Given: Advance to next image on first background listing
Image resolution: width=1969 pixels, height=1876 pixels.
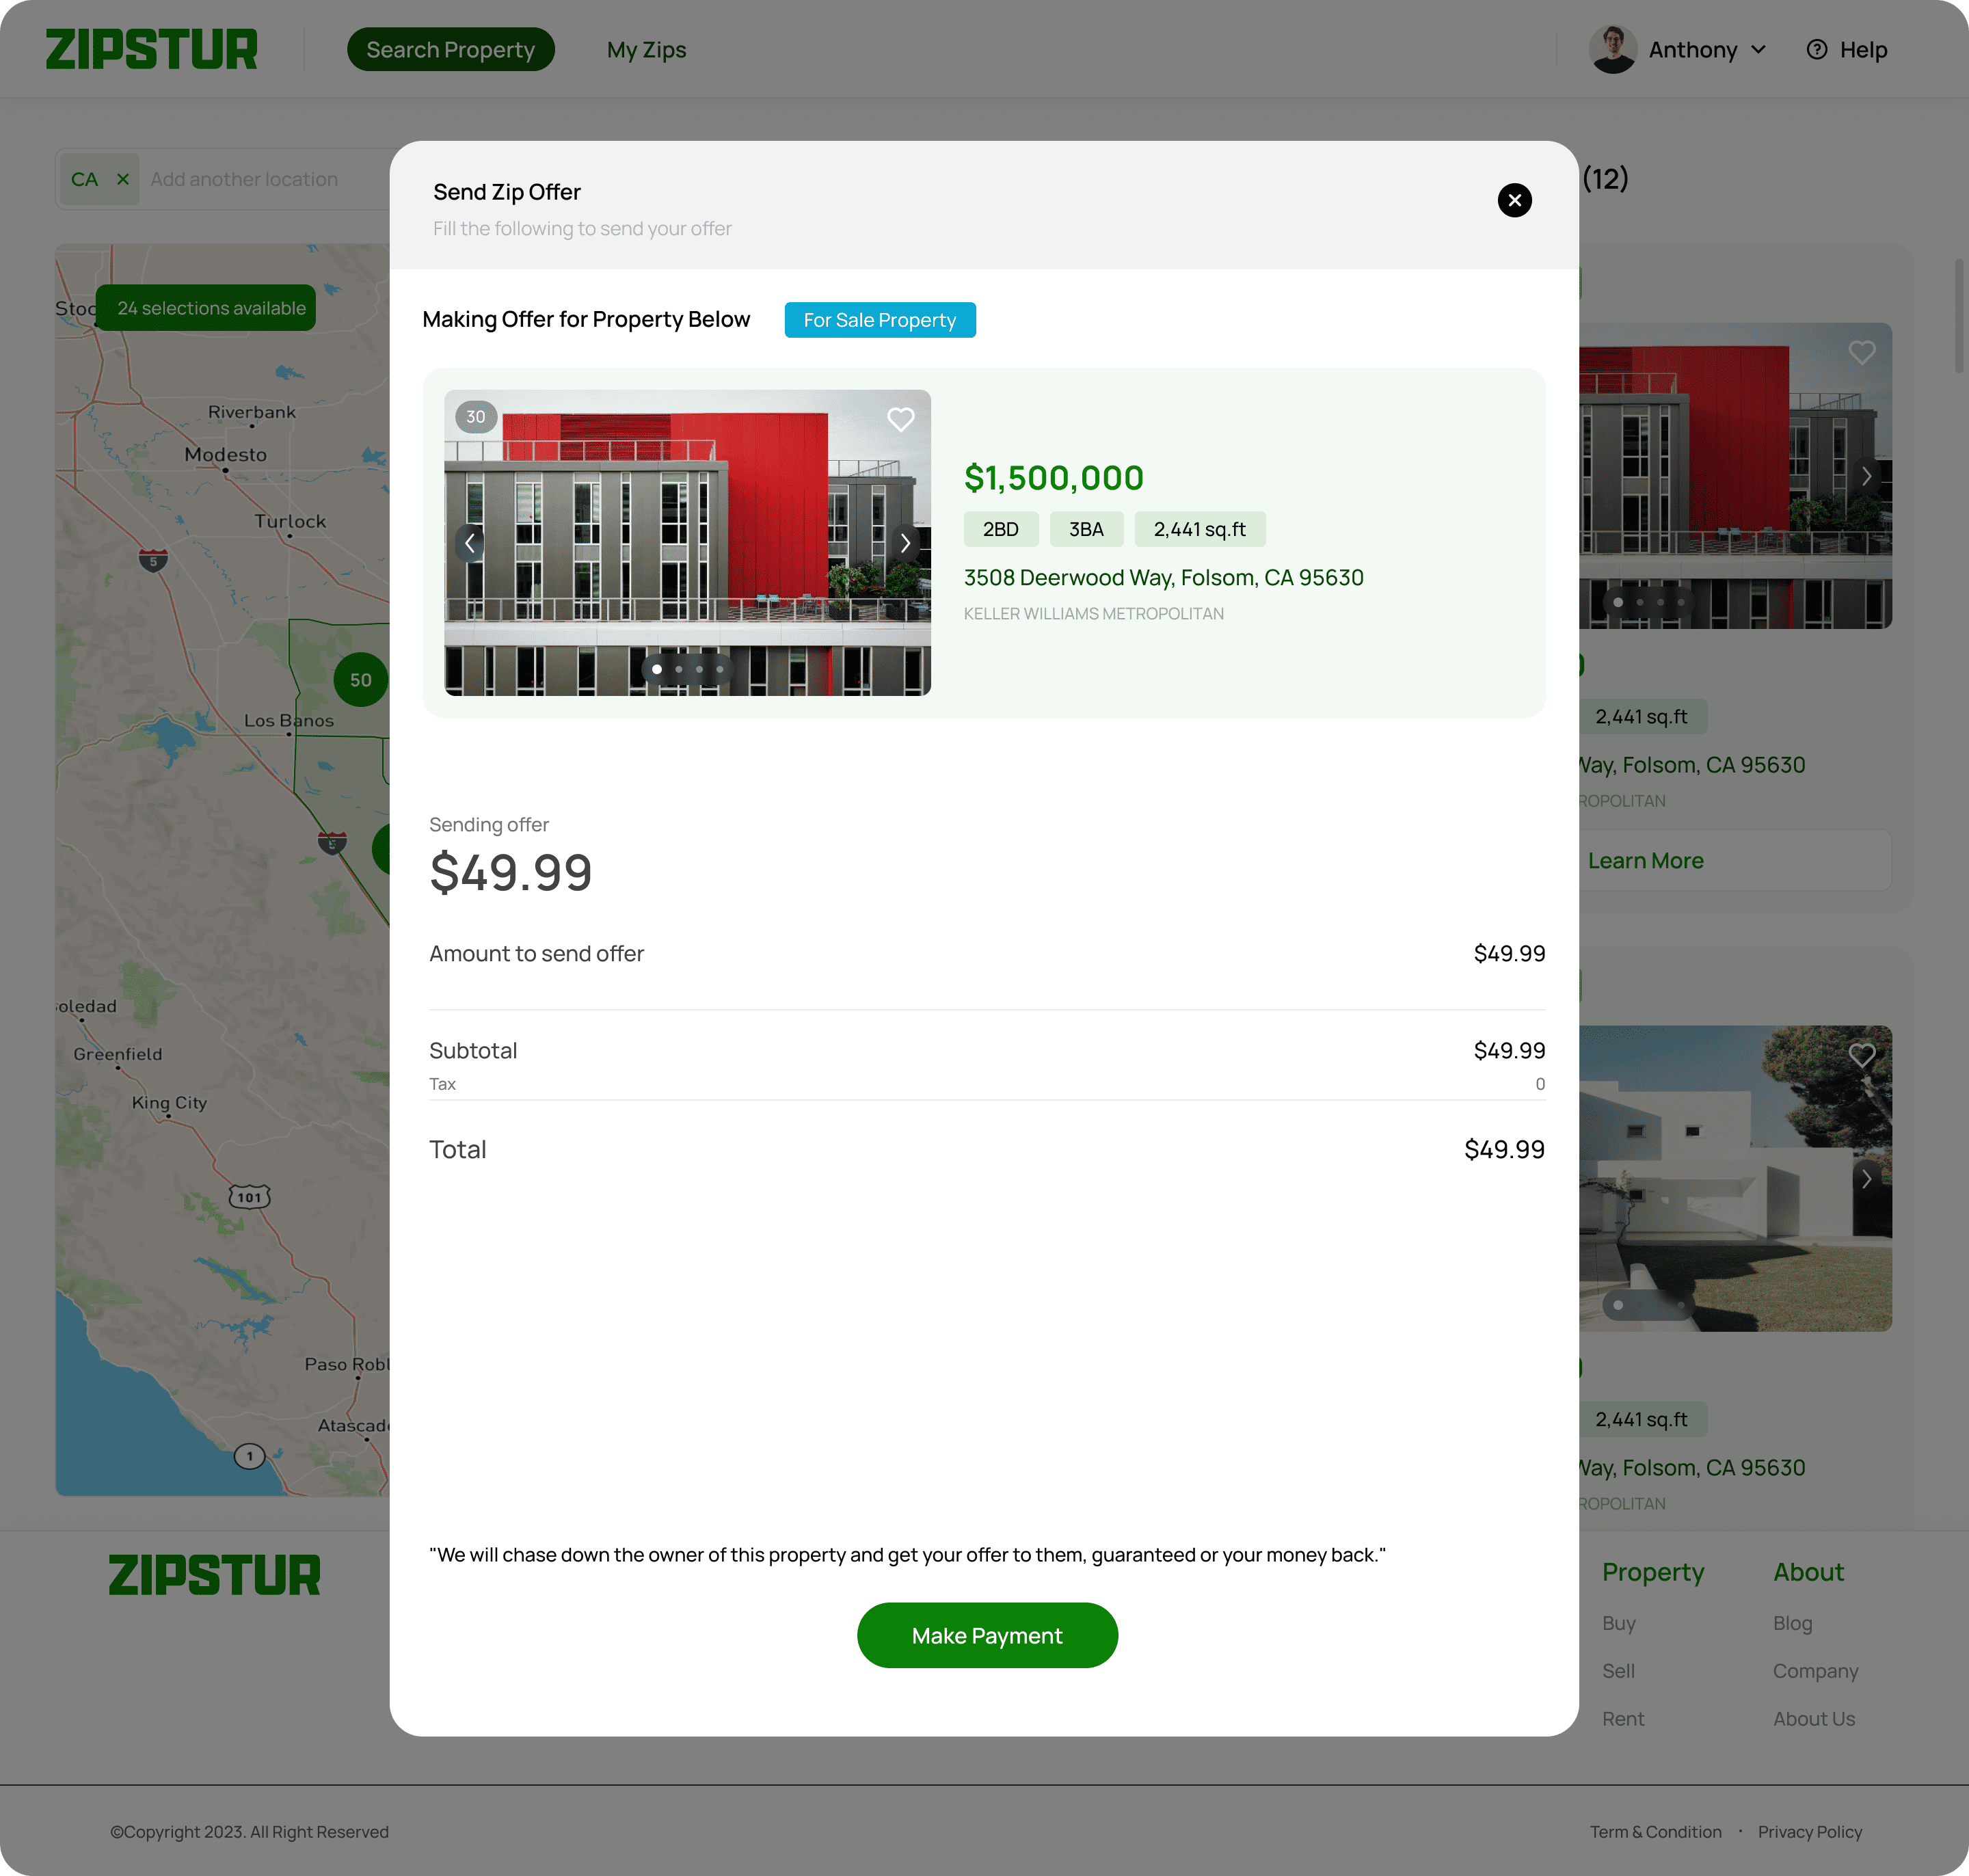Looking at the screenshot, I should (1866, 476).
